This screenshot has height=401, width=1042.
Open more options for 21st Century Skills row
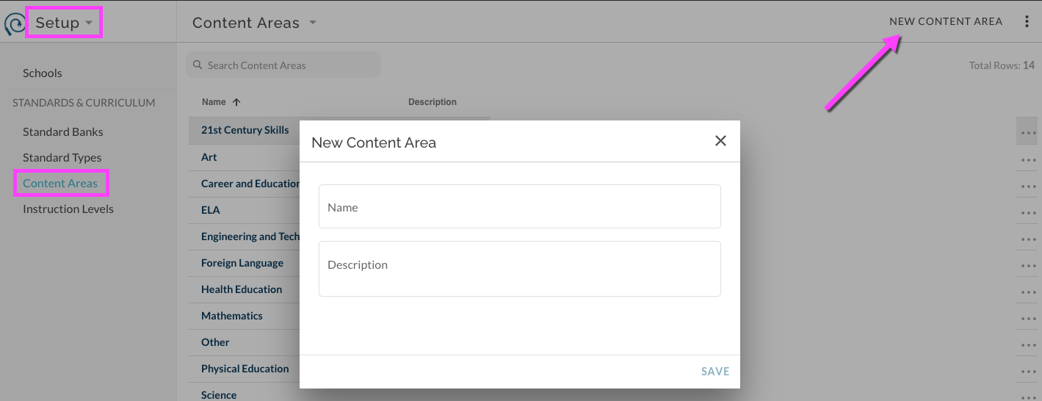(x=1028, y=134)
